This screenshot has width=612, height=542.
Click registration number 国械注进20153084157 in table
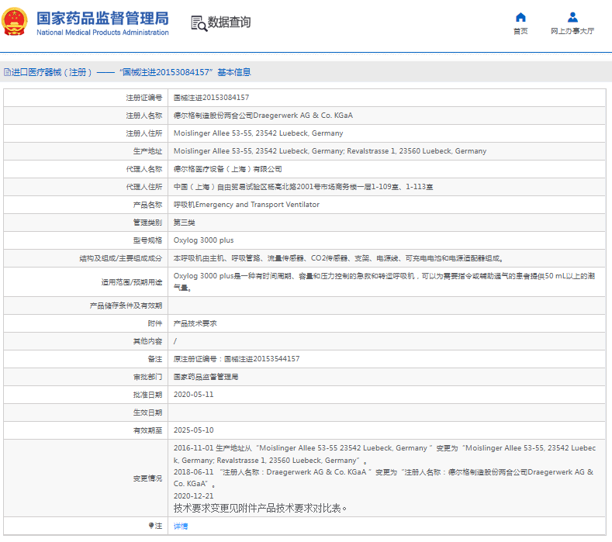coord(211,98)
